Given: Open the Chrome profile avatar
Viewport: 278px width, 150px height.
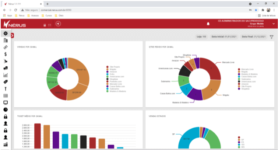Looking at the screenshot, I should [268, 10].
